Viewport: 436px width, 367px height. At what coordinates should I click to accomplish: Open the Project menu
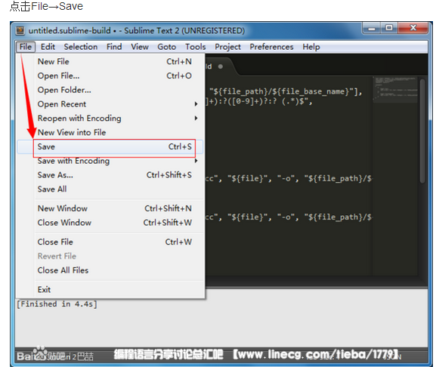point(227,47)
